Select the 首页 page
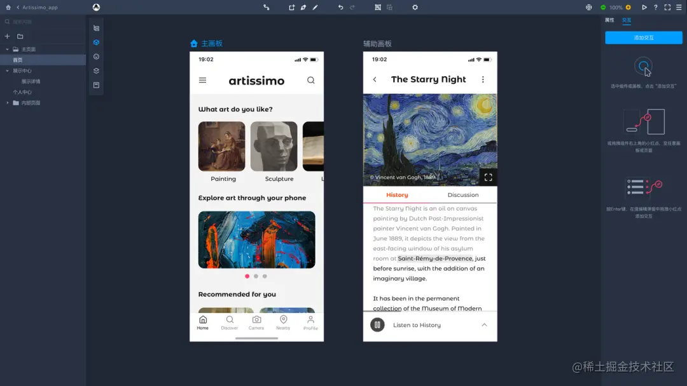This screenshot has height=386, width=687. 43,60
